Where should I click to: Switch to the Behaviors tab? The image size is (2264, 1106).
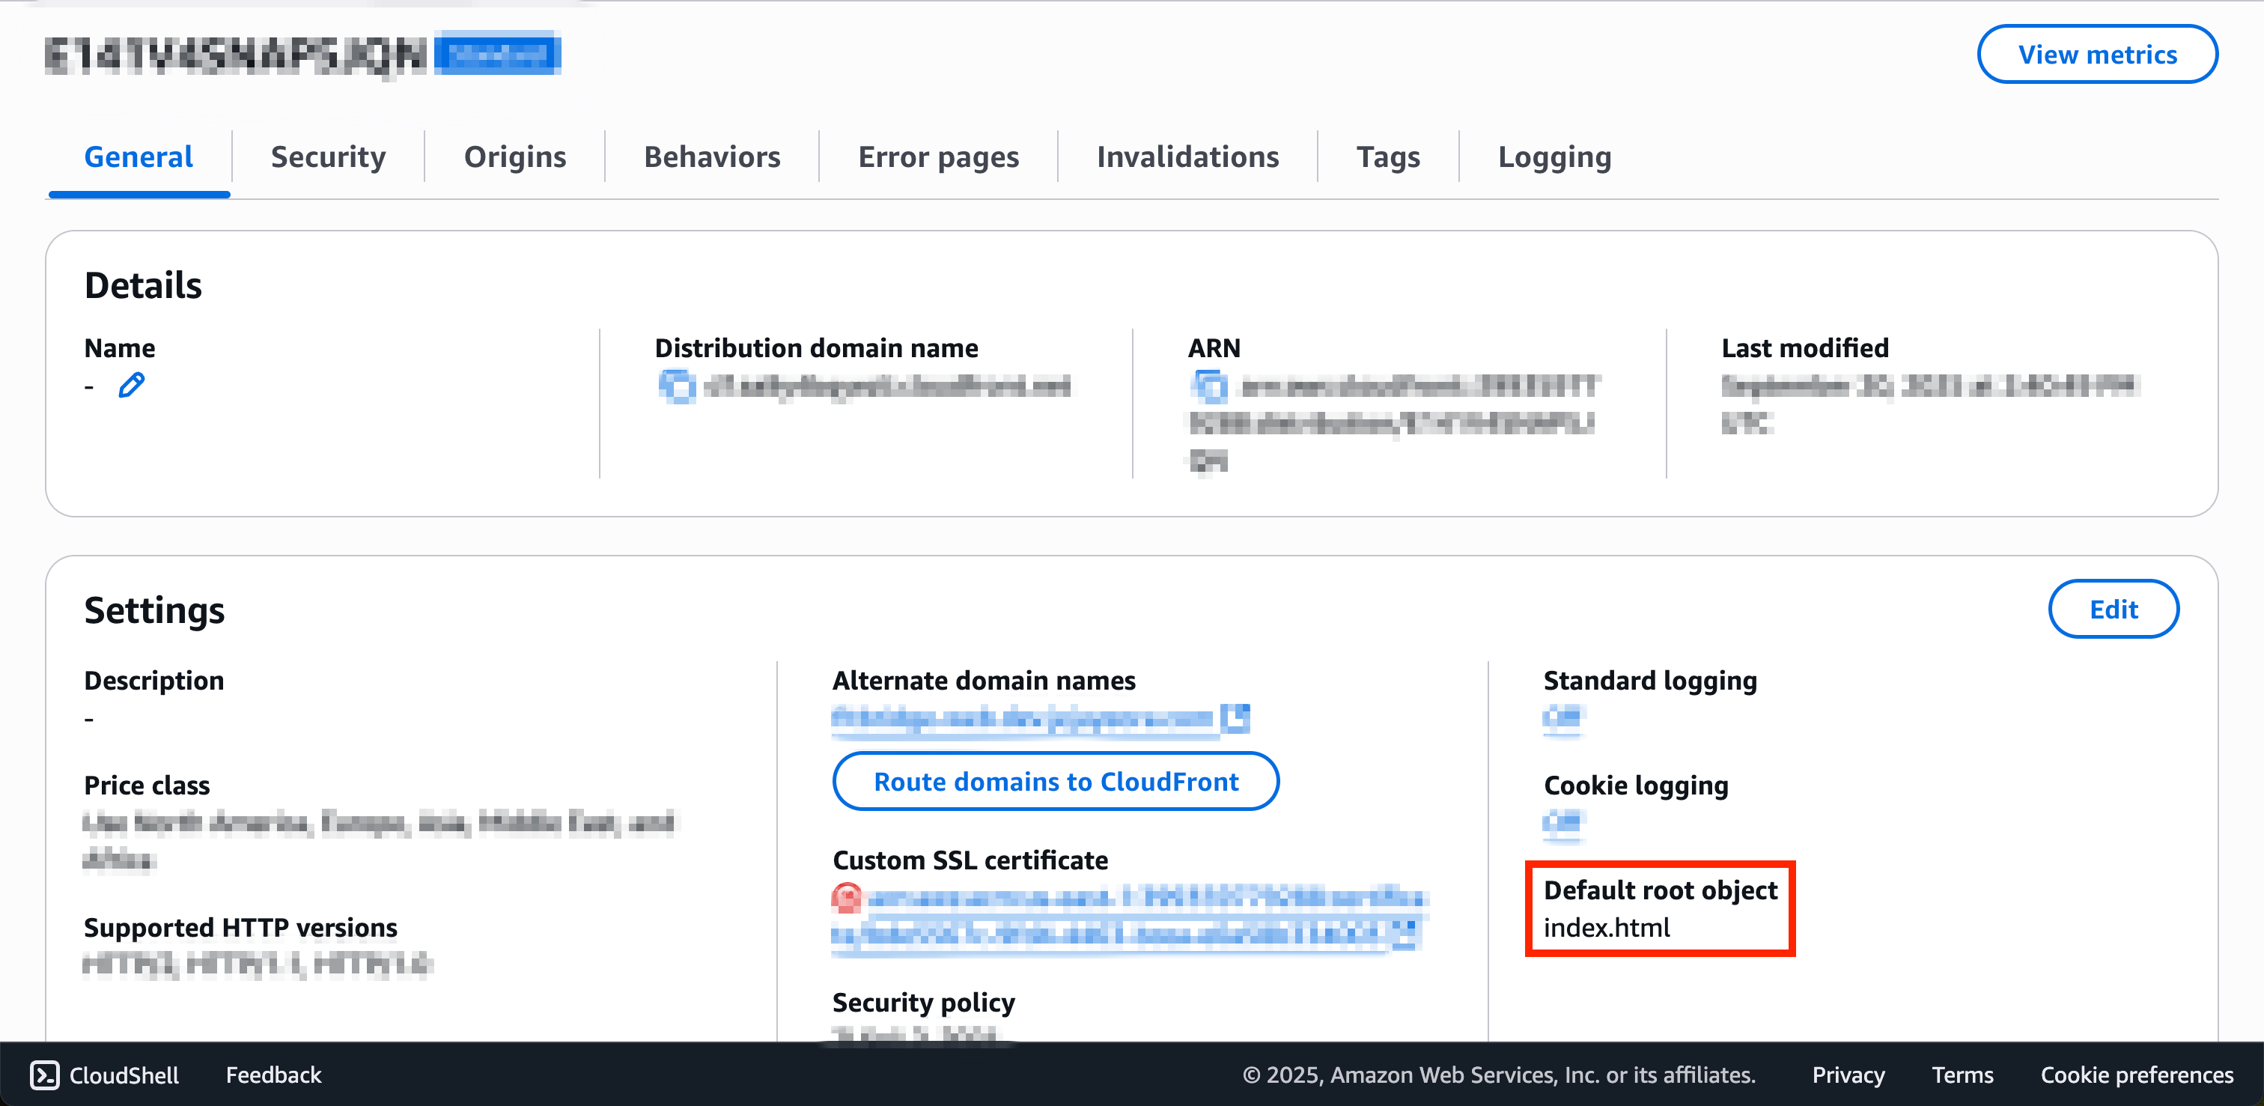712,157
